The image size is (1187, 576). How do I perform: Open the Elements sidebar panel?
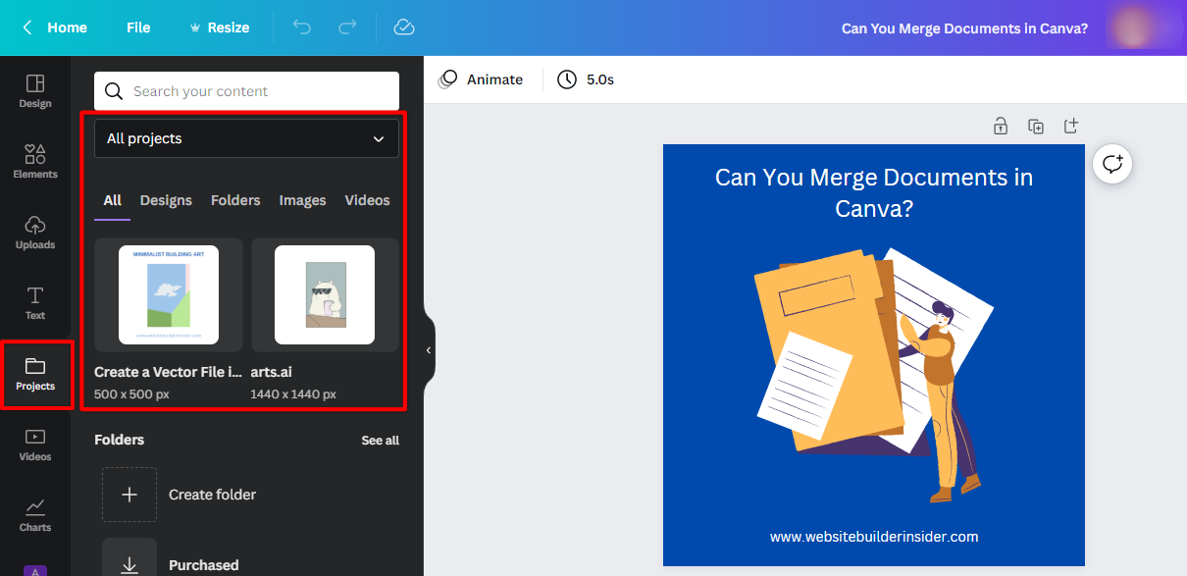click(x=35, y=162)
